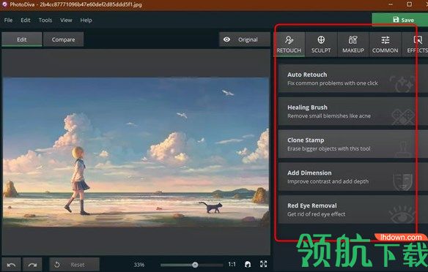428x272 pixels.
Task: Click the floppy disk icon on Save
Action: 396,19
